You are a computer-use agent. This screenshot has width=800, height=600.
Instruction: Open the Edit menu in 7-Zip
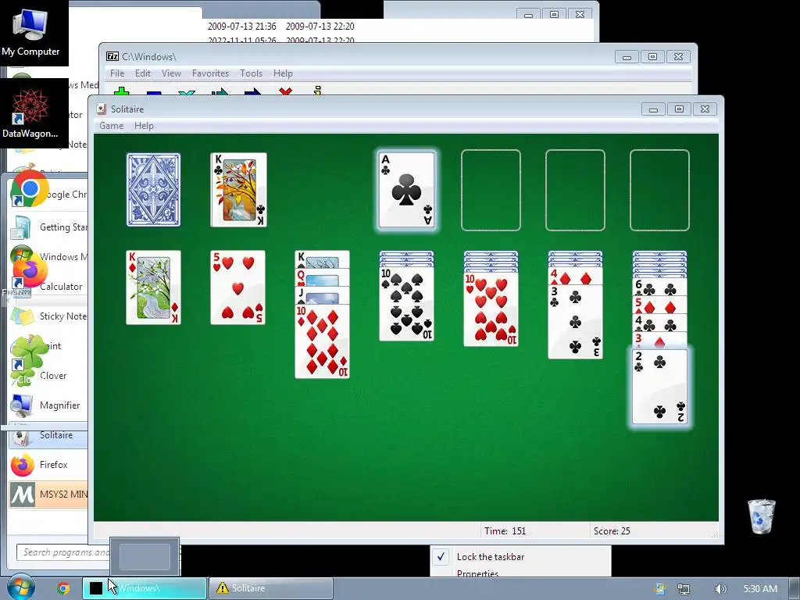tap(143, 73)
